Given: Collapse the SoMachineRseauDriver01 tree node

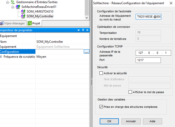Looking at the screenshot, I should (x=12, y=7).
